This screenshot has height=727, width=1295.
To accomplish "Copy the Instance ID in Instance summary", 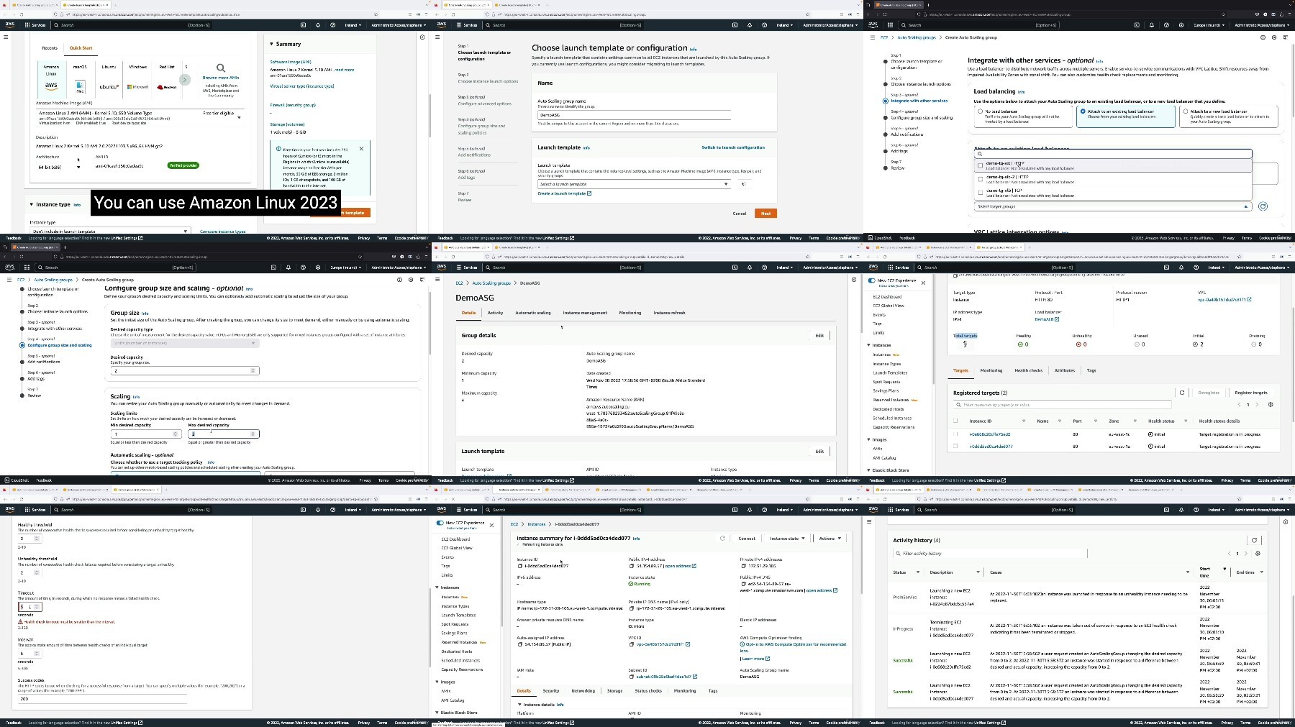I will click(x=519, y=566).
